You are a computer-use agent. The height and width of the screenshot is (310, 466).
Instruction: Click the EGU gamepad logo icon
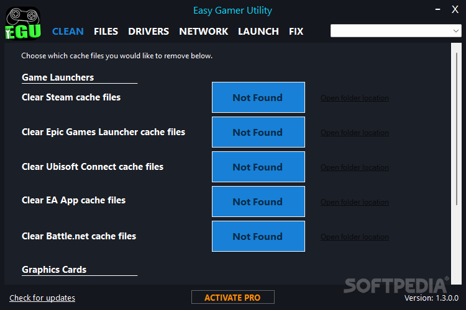pos(23,24)
